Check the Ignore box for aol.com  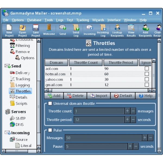tap(147, 69)
